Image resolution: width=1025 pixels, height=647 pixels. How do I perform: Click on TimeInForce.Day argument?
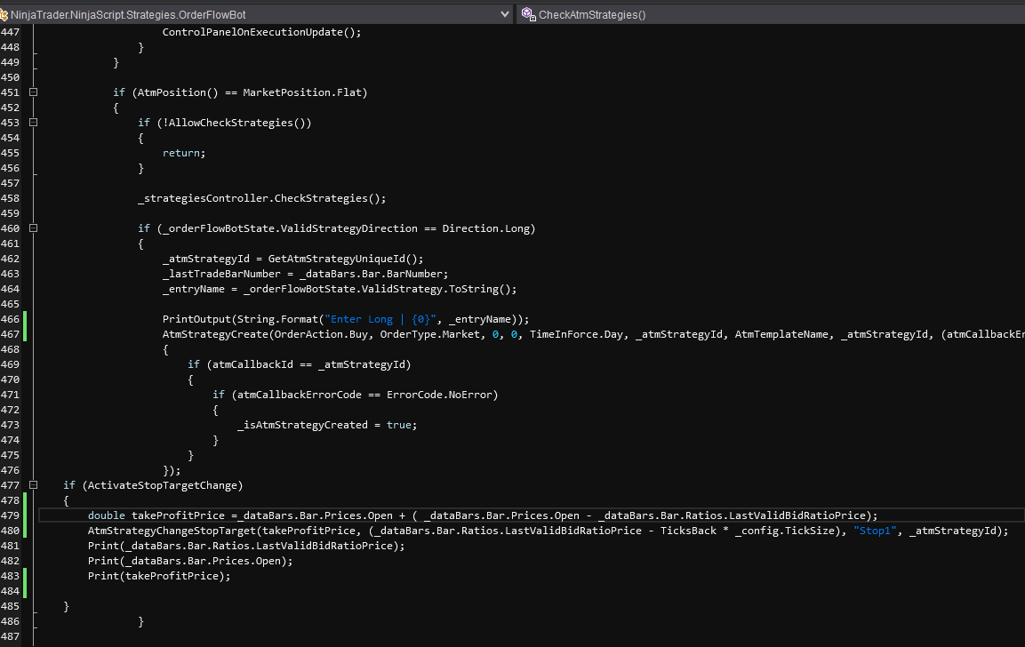tap(576, 334)
